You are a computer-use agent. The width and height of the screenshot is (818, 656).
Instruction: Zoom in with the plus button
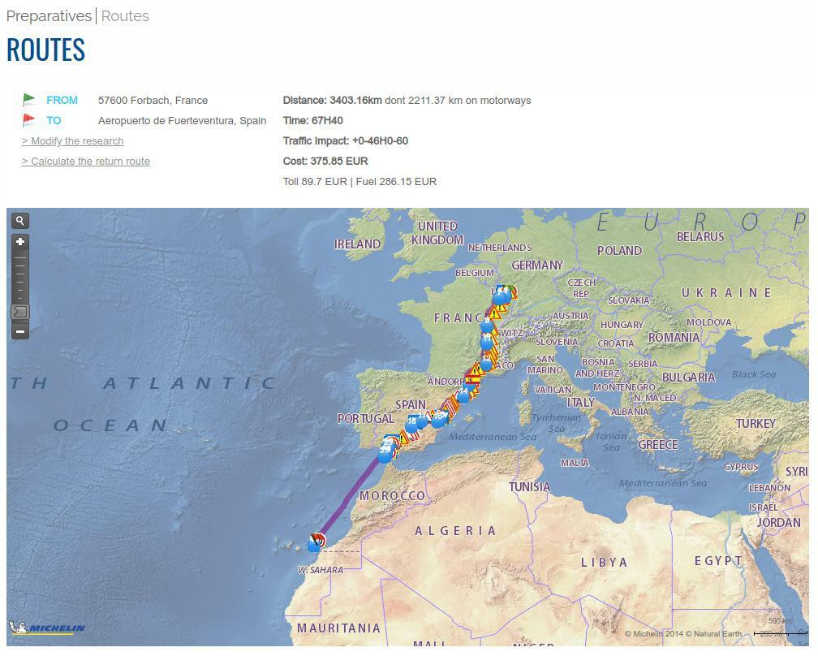(x=20, y=242)
